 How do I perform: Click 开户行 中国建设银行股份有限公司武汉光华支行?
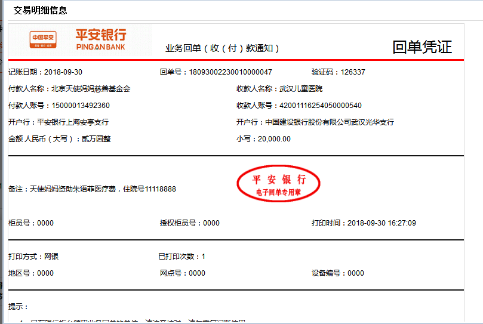(315, 122)
